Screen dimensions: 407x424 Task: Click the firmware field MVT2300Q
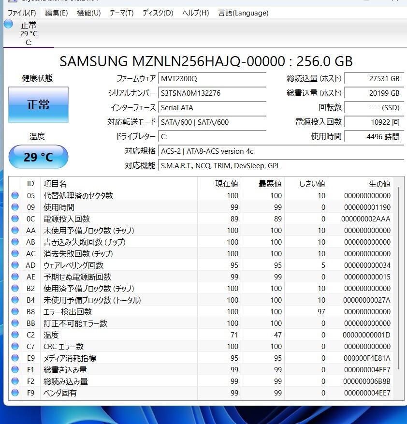(x=212, y=79)
